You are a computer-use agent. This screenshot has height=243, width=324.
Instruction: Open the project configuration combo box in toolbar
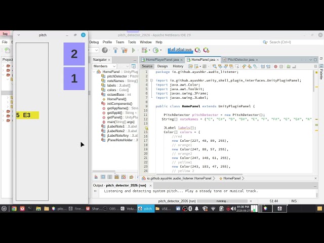pyautogui.click(x=94, y=50)
